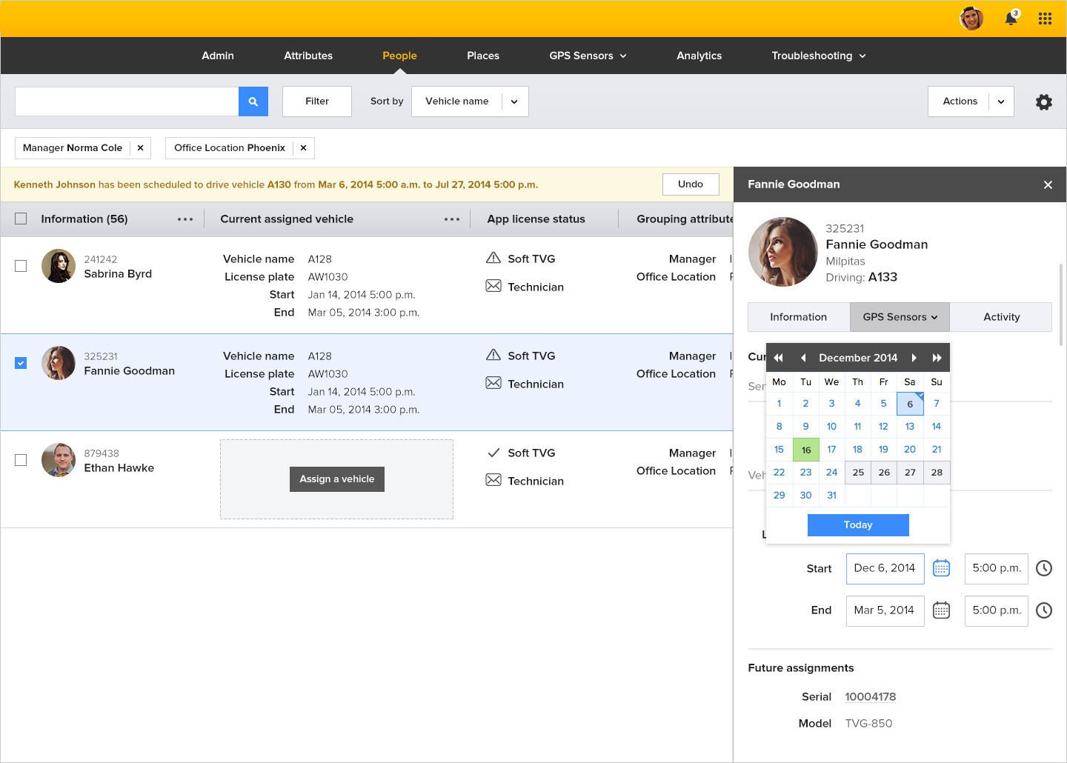The height and width of the screenshot is (763, 1067).
Task: Open the Start time clock icon
Action: click(x=1044, y=568)
